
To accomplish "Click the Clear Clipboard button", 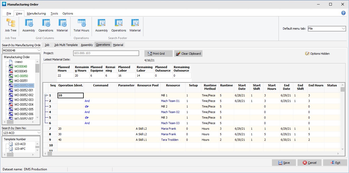I will coord(188,54).
